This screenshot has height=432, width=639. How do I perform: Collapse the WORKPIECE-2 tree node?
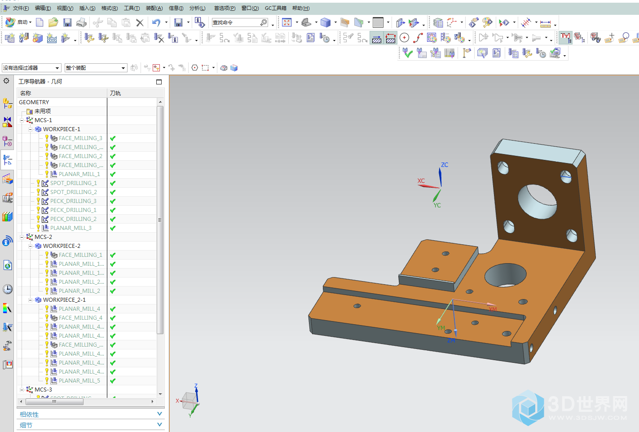(31, 246)
